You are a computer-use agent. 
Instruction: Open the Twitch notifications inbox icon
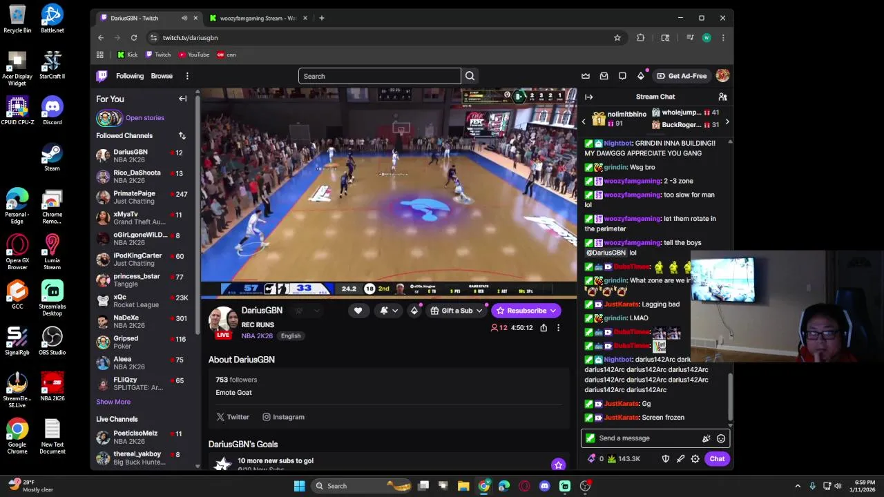tap(604, 76)
